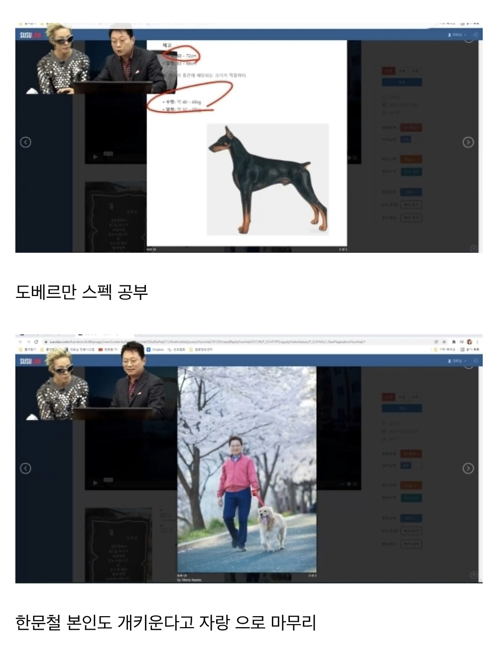Click the photo of man walking a dog
498x653 pixels.
[x=247, y=470]
